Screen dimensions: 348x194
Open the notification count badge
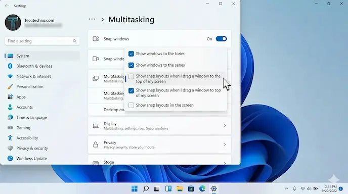[341, 188]
